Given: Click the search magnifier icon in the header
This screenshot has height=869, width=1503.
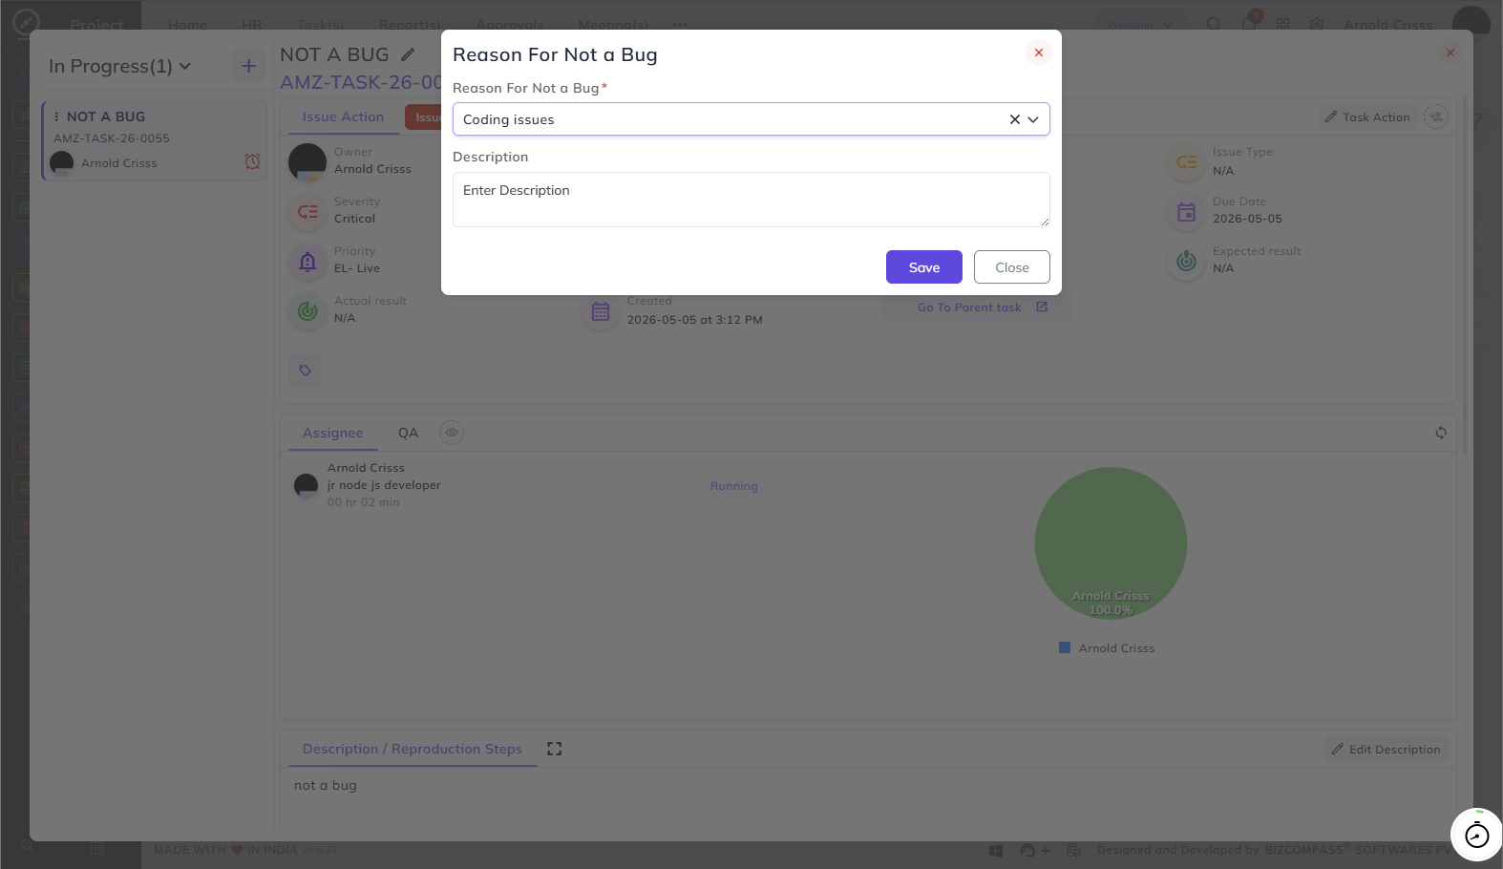Looking at the screenshot, I should click(x=1213, y=24).
